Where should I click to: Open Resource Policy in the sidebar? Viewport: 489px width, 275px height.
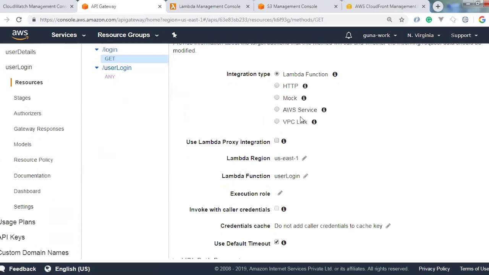[x=33, y=160]
